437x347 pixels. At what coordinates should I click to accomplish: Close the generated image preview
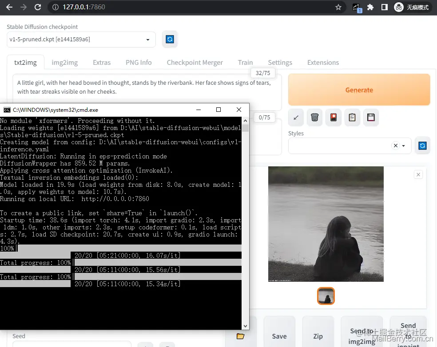418,175
